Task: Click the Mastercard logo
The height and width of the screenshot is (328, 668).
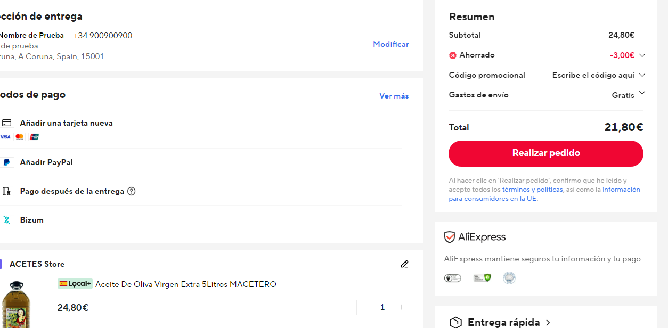Action: pos(20,137)
